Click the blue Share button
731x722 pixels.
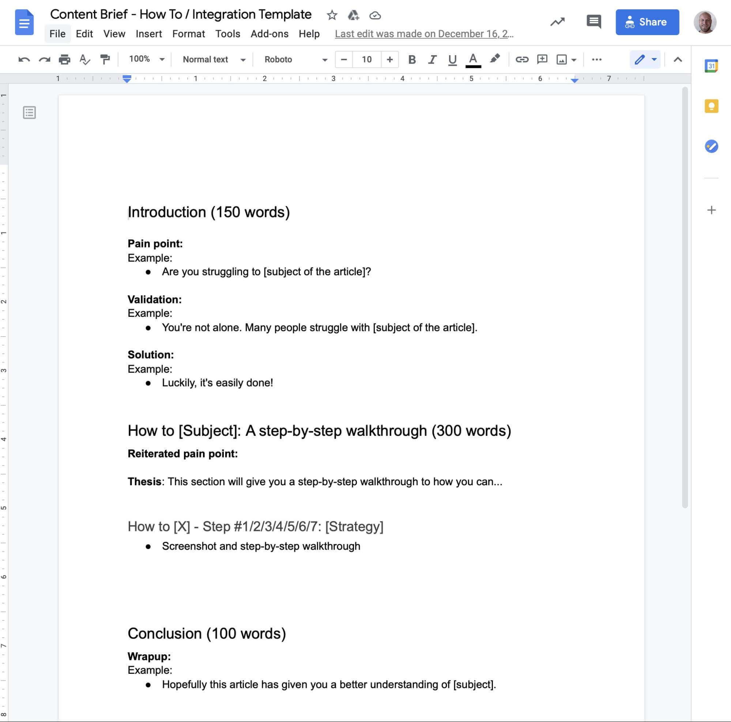(x=647, y=22)
